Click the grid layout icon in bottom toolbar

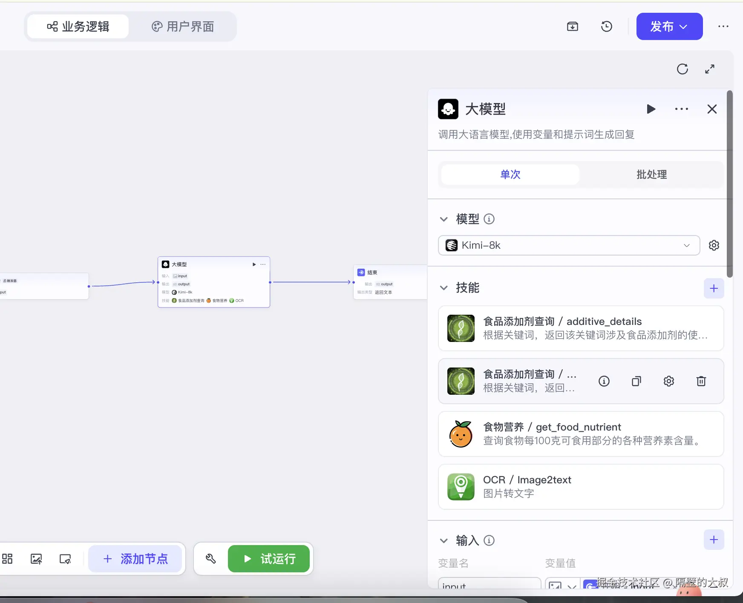7,559
